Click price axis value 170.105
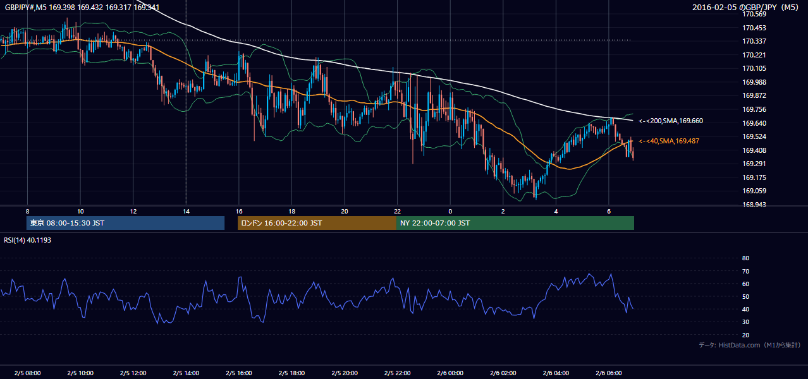Image resolution: width=808 pixels, height=379 pixels. 754,68
